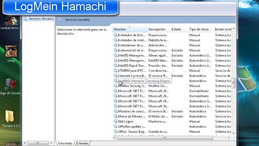Image resolution: width=259 pixels, height=146 pixels.
Task: Click the Módulos de creaci... service icon
Action: tap(115, 111)
